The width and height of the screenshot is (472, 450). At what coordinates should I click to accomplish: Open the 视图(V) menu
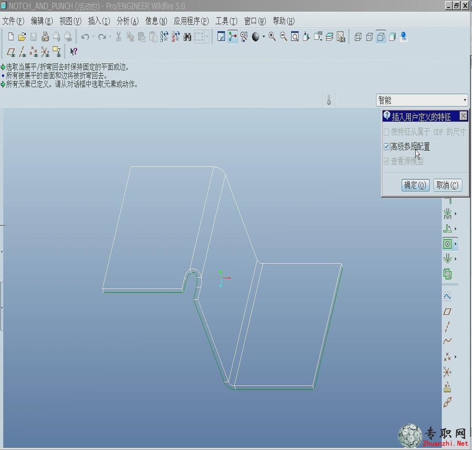[x=71, y=21]
